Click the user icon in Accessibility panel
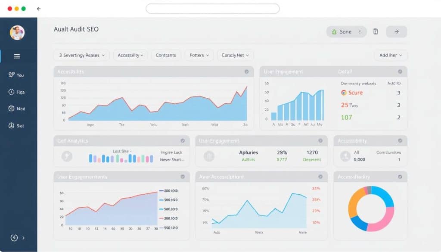This screenshot has width=441, height=252. coord(345,156)
